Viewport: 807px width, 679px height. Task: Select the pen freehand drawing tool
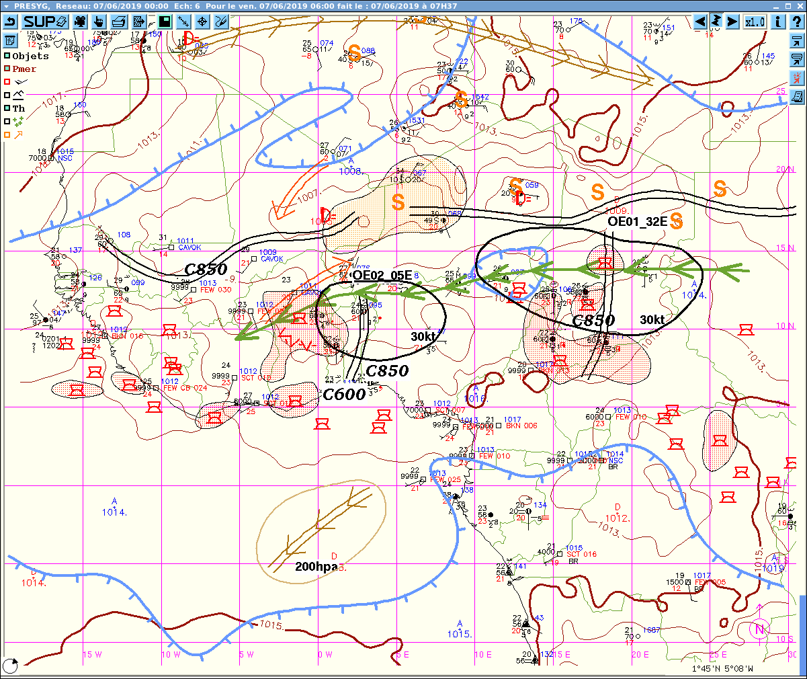click(x=221, y=22)
